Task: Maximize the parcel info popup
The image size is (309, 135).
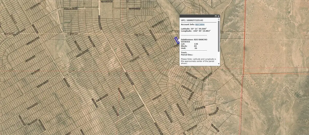Action: pyautogui.click(x=215, y=16)
